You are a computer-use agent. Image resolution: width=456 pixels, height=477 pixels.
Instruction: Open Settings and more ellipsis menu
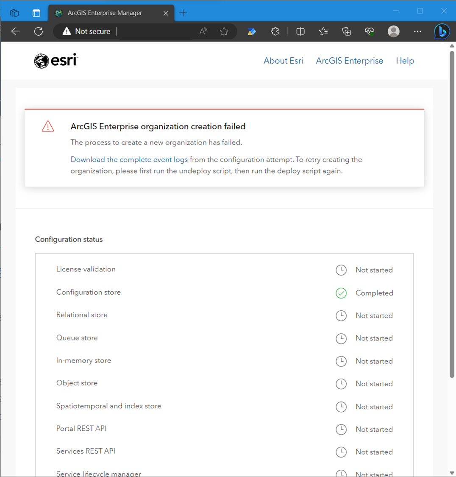coord(418,31)
